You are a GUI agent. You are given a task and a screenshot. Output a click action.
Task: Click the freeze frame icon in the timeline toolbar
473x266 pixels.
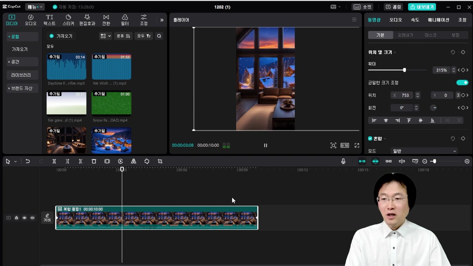pos(107,161)
